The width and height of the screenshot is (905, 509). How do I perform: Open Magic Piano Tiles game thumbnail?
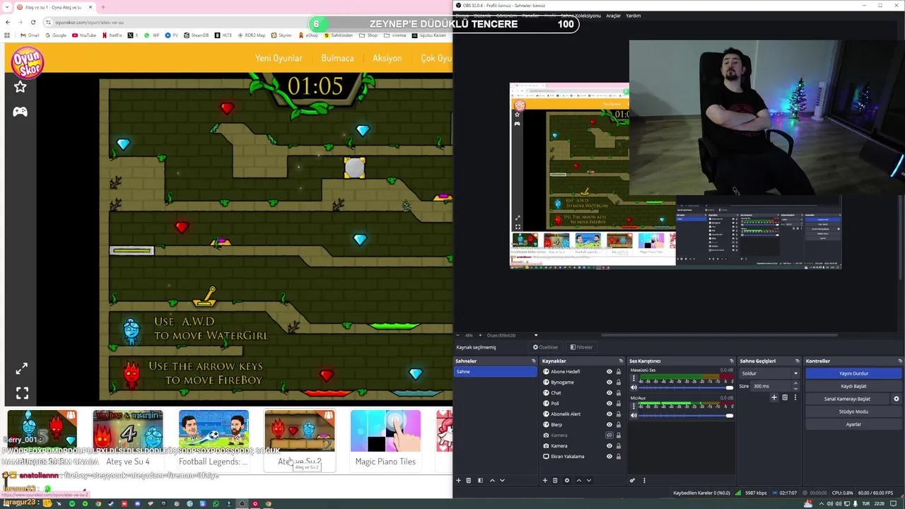pos(385,439)
